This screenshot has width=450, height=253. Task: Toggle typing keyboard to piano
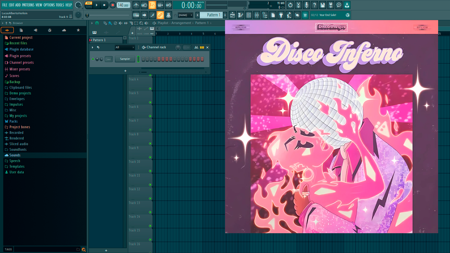tap(136, 15)
